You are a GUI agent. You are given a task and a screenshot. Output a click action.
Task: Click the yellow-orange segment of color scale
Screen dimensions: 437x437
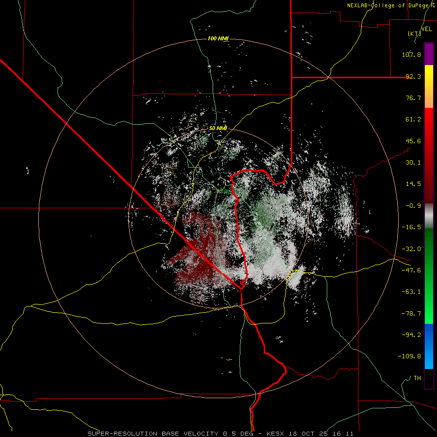click(429, 86)
